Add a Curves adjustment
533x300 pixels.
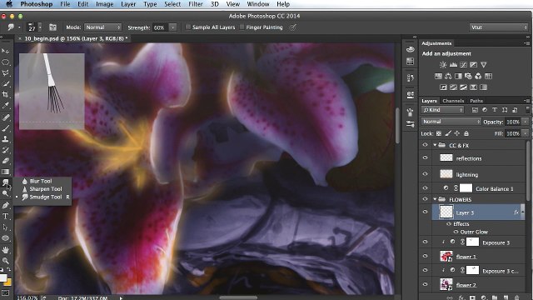click(463, 65)
